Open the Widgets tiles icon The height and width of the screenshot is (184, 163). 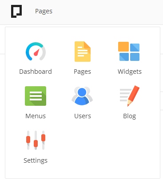pyautogui.click(x=129, y=52)
